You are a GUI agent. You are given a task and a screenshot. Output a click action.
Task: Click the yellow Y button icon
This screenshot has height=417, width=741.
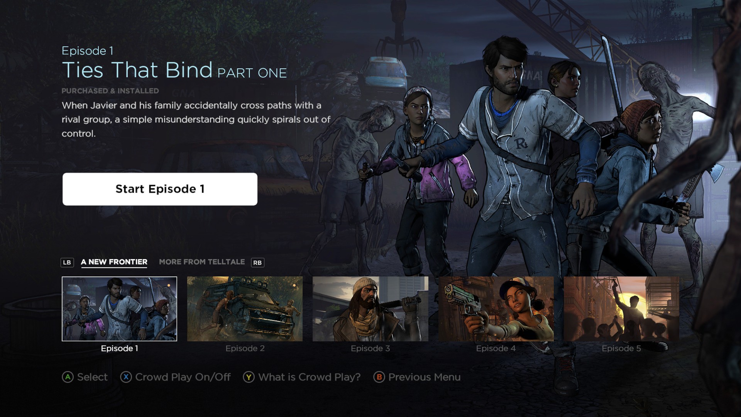249,377
